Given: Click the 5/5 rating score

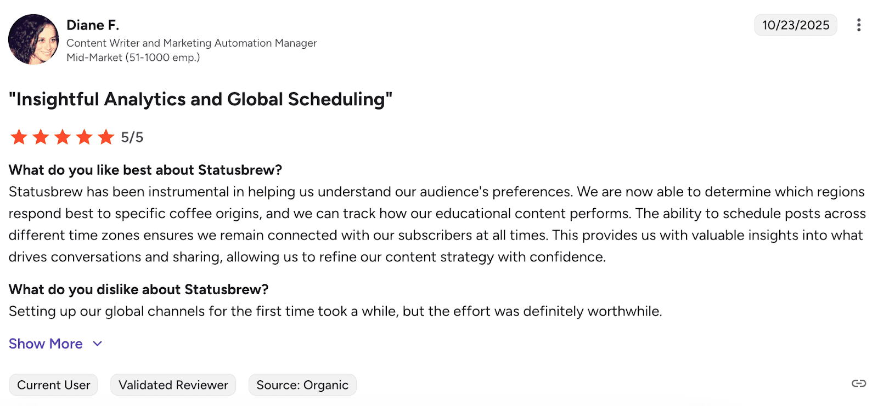Looking at the screenshot, I should click(132, 138).
